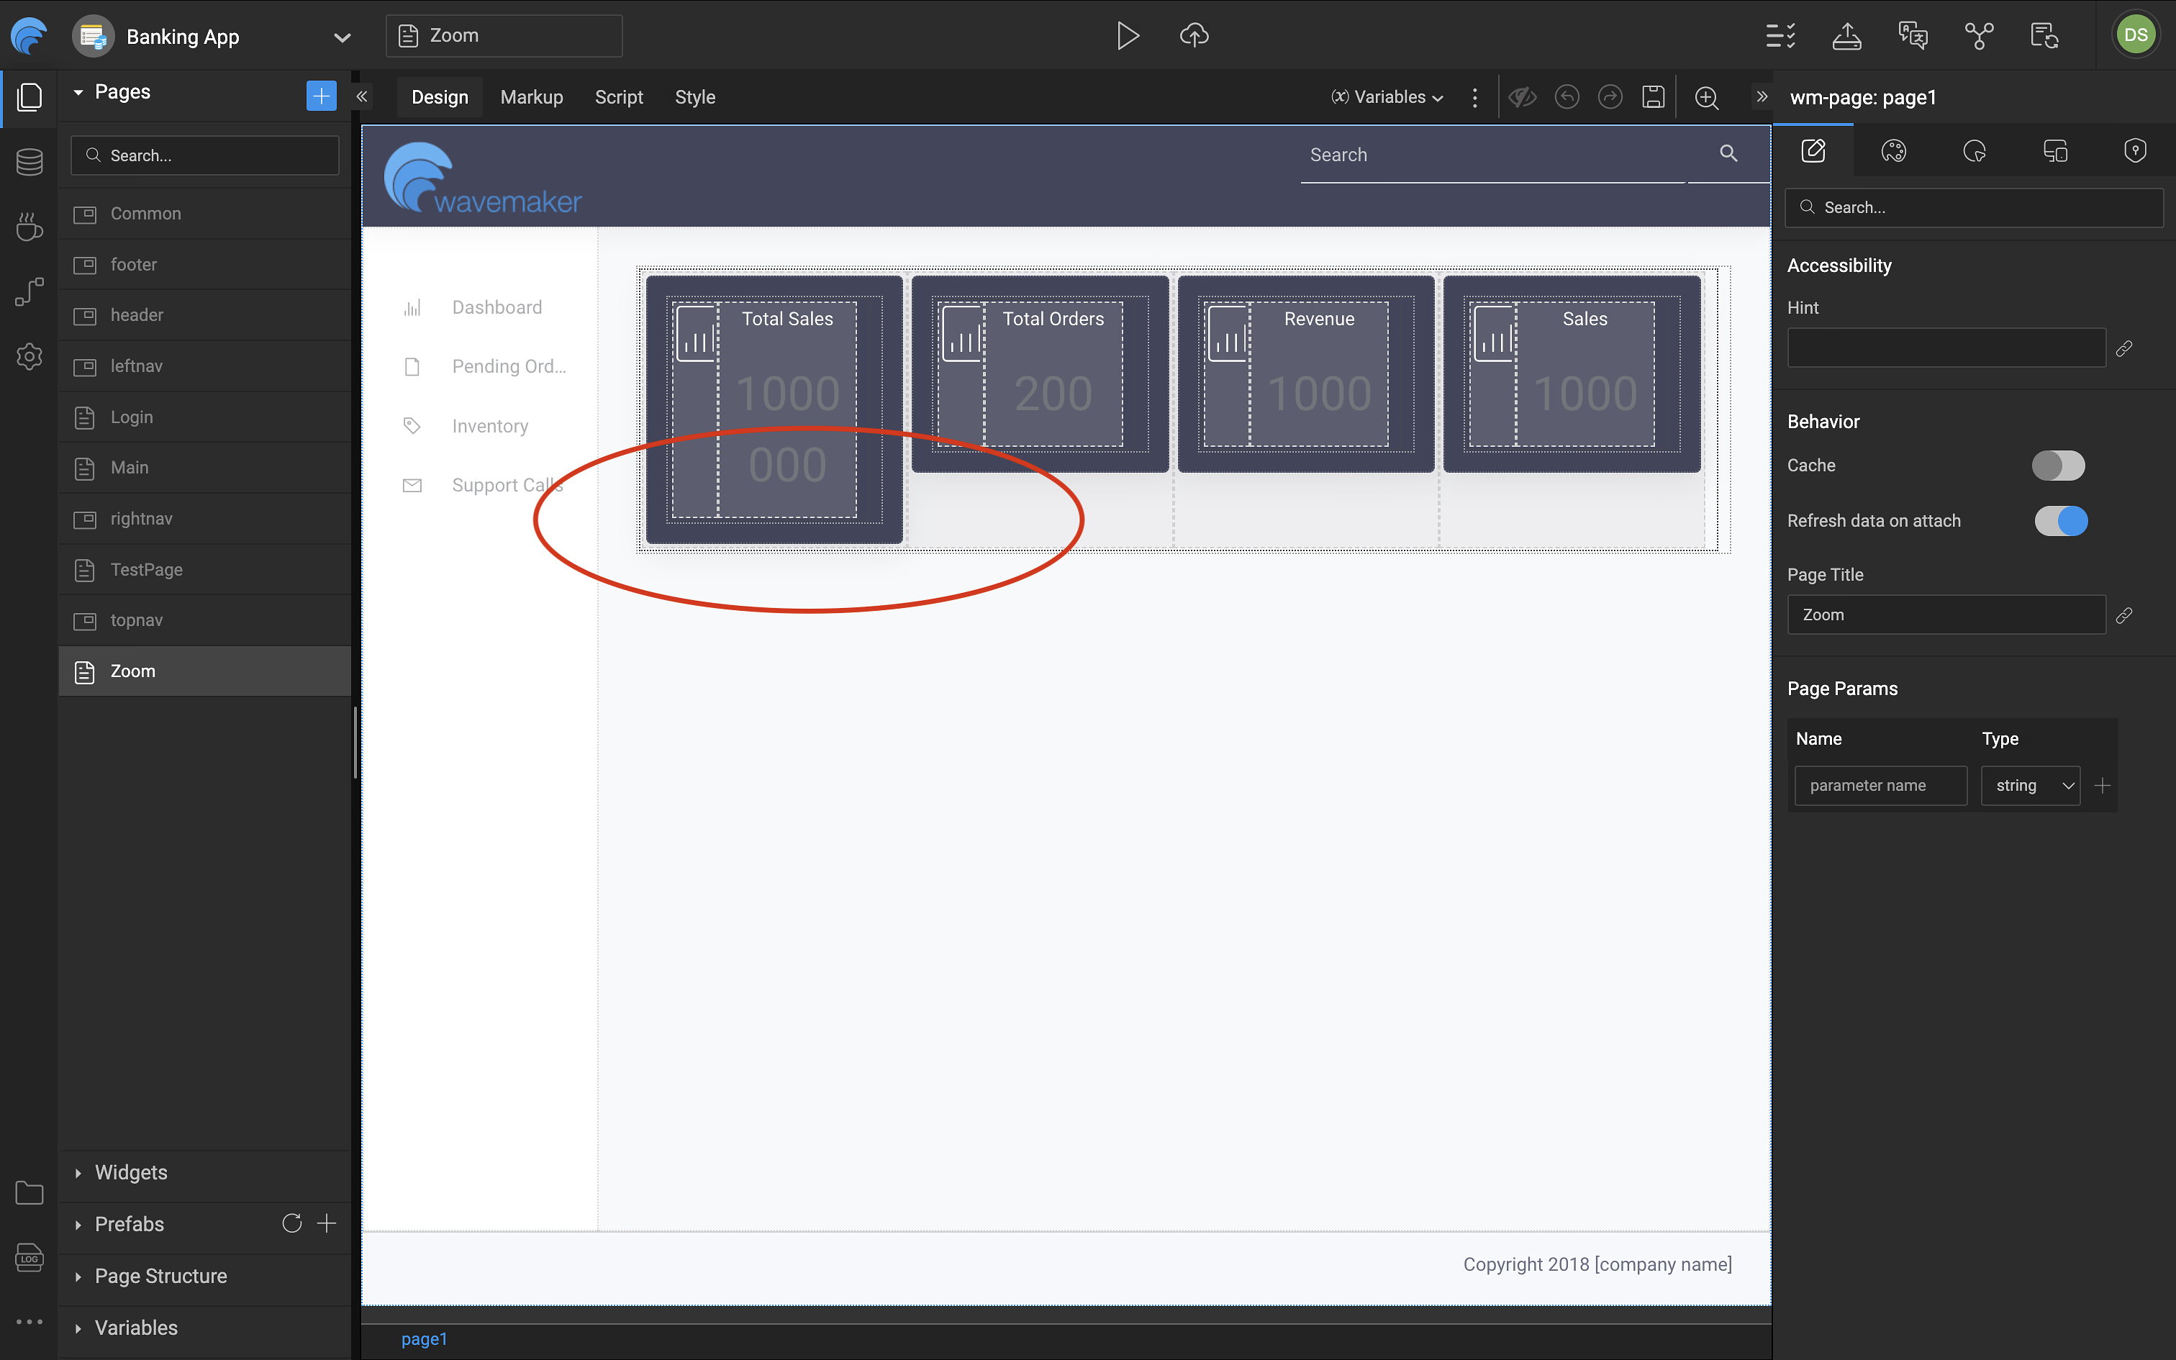
Task: Open the string type dropdown
Action: pyautogui.click(x=2031, y=785)
